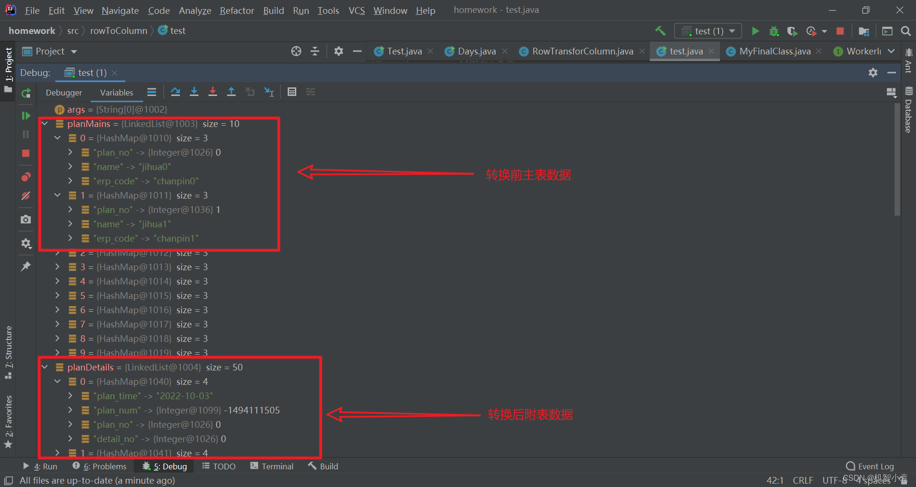
Task: Expand the "name" -> "jihua0" entry
Action: coord(70,167)
